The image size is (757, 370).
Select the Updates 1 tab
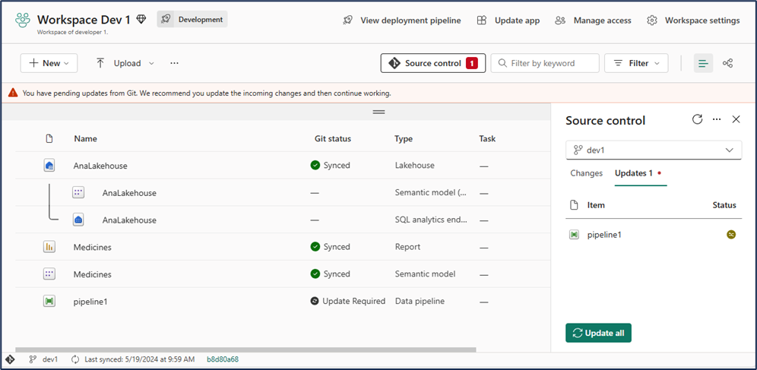pos(634,173)
